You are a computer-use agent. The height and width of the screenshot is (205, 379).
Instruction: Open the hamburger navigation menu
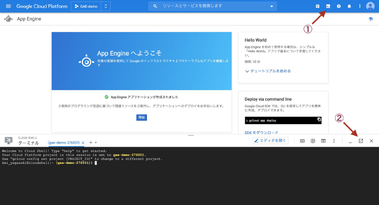[8, 6]
